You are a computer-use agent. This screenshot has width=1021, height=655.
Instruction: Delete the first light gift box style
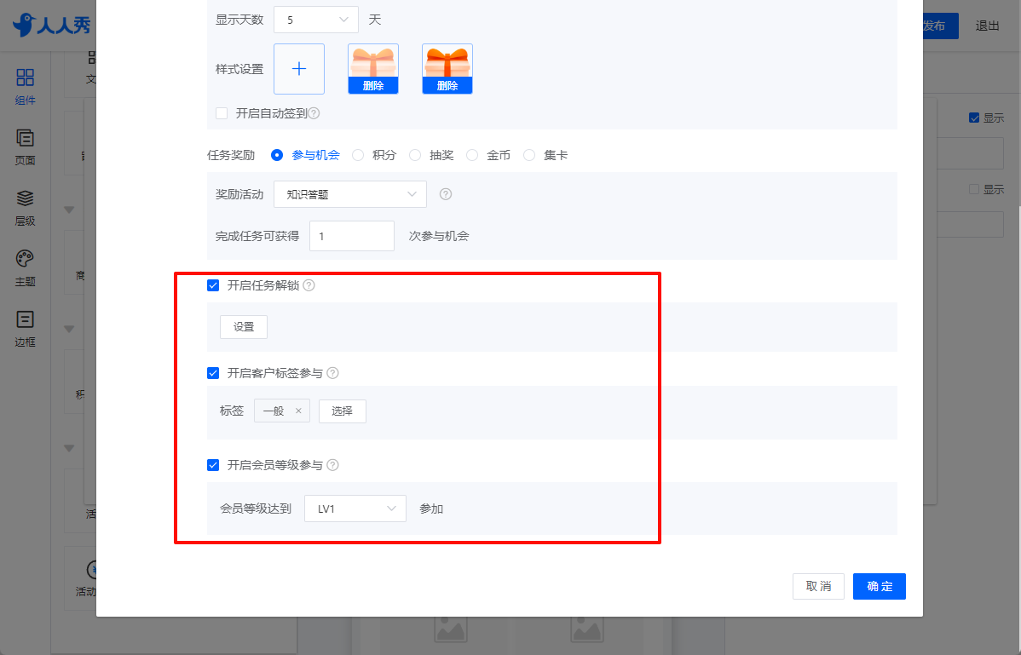(373, 86)
